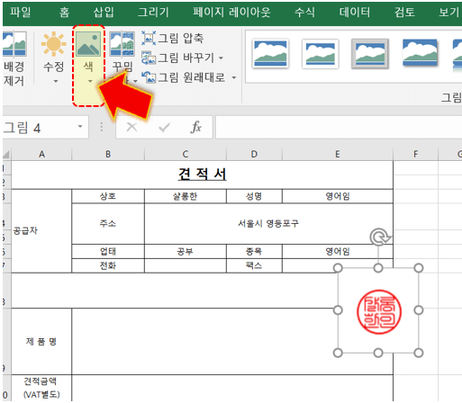Expand the 그림 원래대로 dropdown arrow
The width and height of the screenshot is (462, 403).
tap(234, 78)
